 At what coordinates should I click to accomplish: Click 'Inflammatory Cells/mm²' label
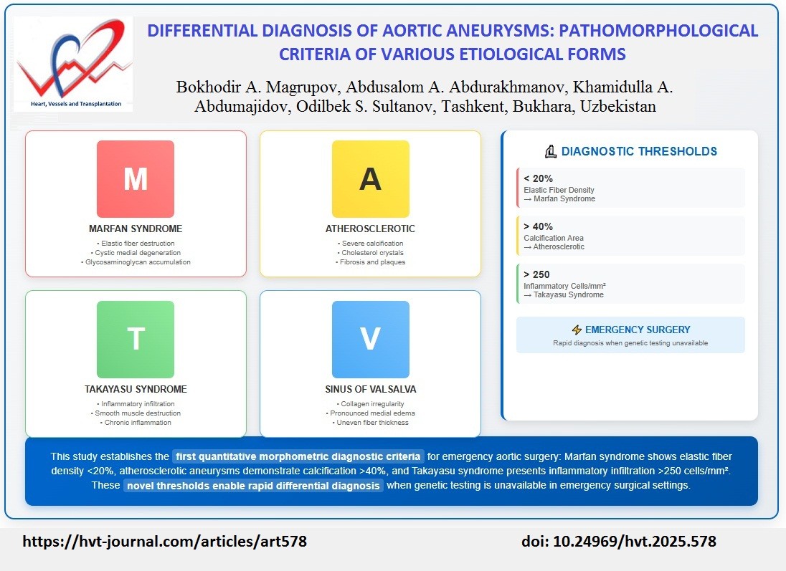(x=565, y=286)
